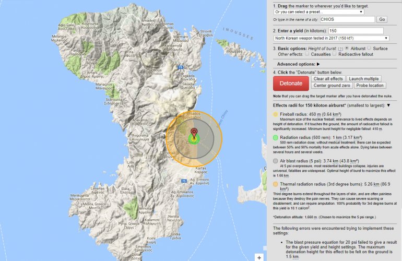Screen dimensions: 402x261
Task: Click the Avgonima map label
Action: point(140,137)
